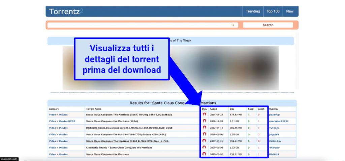Open the Celtic-Fox uploader link

pyautogui.click(x=275, y=141)
